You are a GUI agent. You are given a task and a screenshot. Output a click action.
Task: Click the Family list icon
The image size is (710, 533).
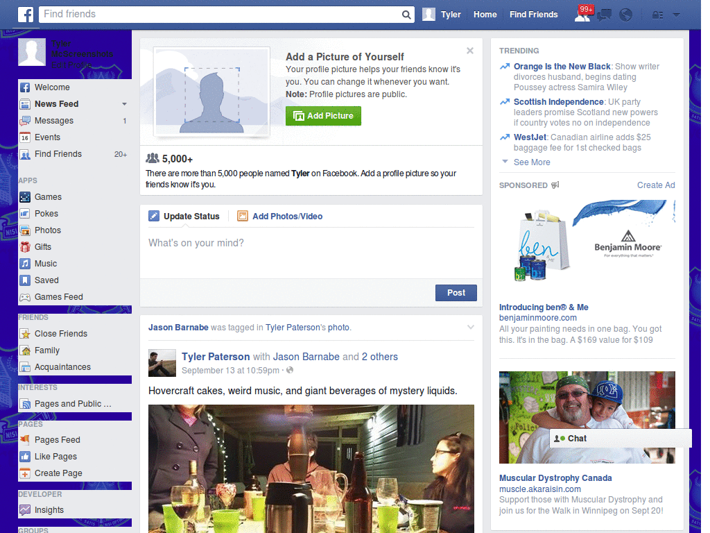pos(25,350)
